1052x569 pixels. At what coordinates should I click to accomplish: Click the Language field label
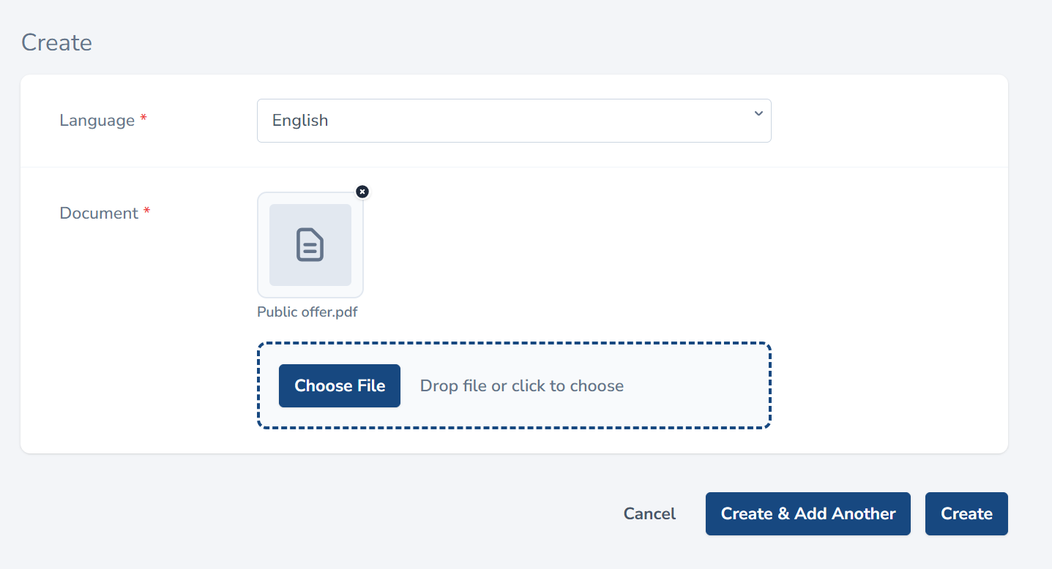[x=97, y=121]
